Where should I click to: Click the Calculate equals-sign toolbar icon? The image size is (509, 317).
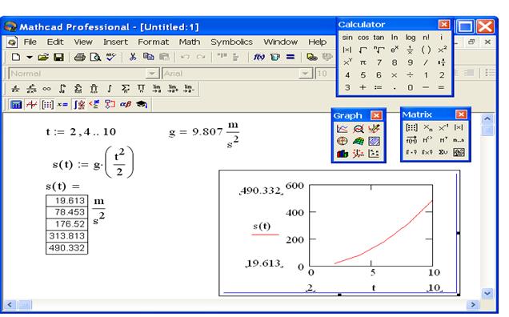coord(291,57)
